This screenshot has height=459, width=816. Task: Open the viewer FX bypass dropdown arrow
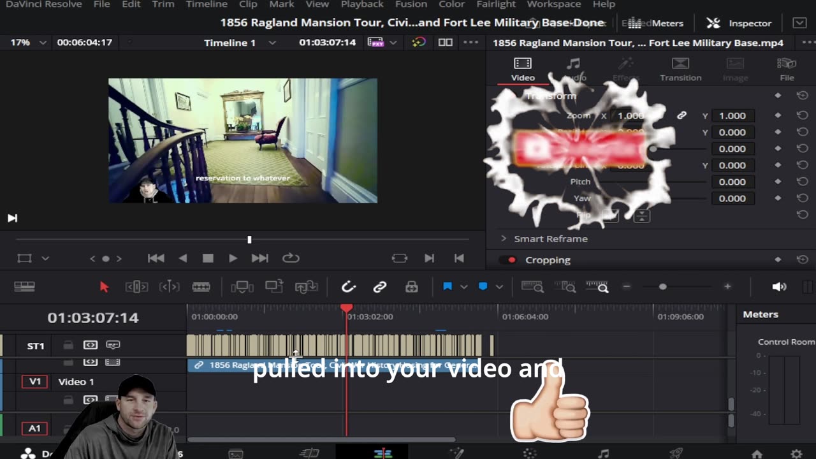[393, 42]
